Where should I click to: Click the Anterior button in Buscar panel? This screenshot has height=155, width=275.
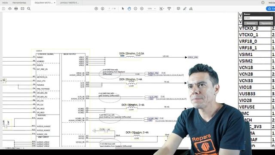251,23
